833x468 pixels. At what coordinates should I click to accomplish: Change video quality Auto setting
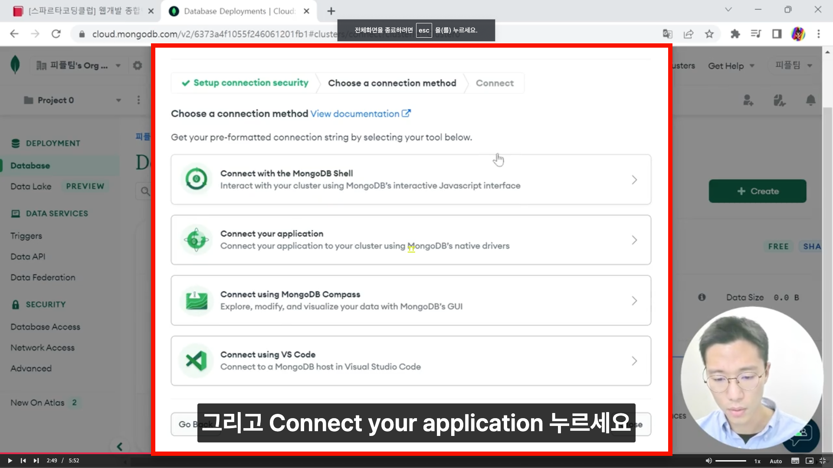coord(776,461)
